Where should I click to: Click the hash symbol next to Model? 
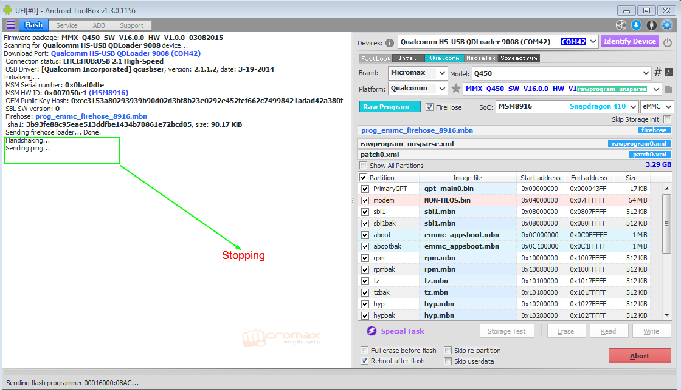click(657, 72)
